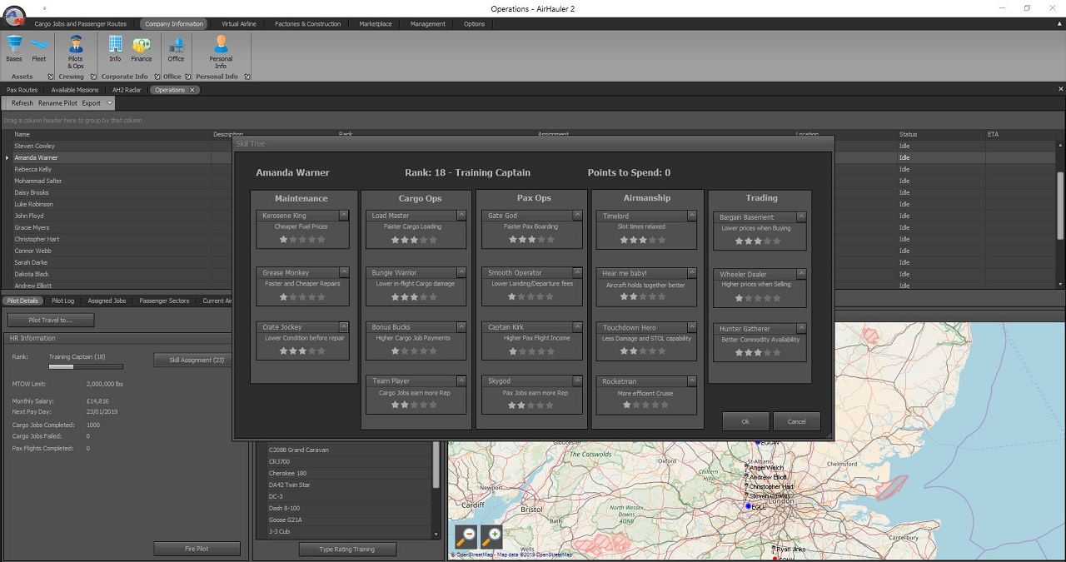Switch to the Company Information ribbon tab
Image resolution: width=1066 pixels, height=562 pixels.
173,23
